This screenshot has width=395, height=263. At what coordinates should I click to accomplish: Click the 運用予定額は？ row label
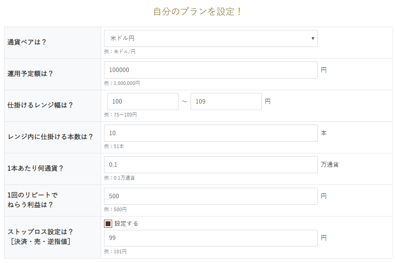[x=30, y=74]
